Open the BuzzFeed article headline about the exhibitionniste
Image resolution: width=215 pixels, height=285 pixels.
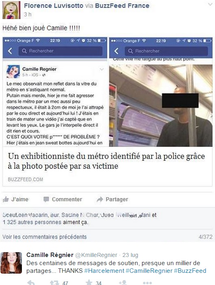coord(106,161)
